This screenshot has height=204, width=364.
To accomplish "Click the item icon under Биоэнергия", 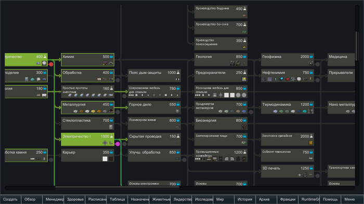I will click(244, 127).
